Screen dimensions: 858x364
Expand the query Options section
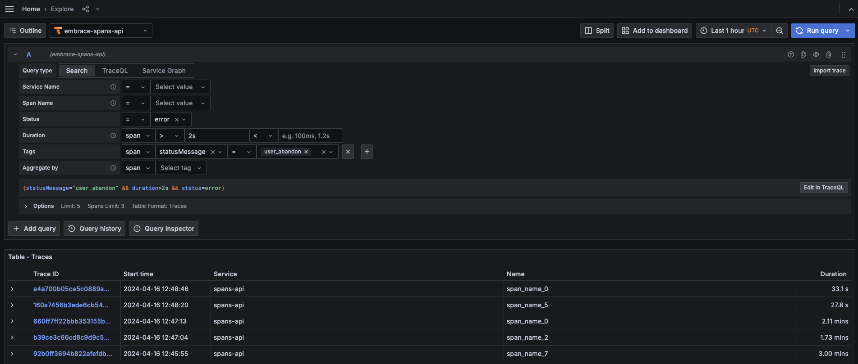click(x=26, y=206)
